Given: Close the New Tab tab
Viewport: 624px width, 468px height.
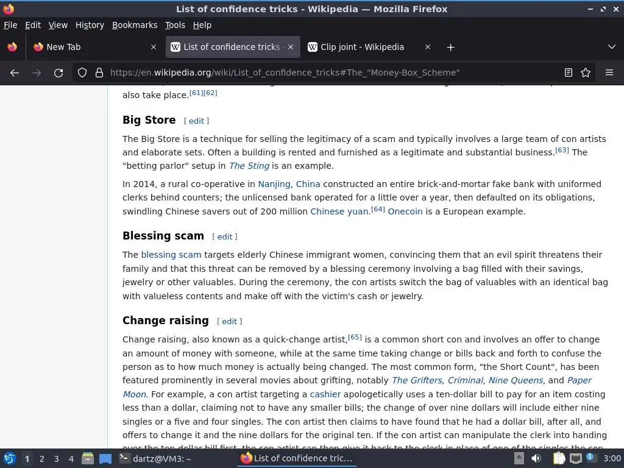Looking at the screenshot, I should (x=153, y=47).
